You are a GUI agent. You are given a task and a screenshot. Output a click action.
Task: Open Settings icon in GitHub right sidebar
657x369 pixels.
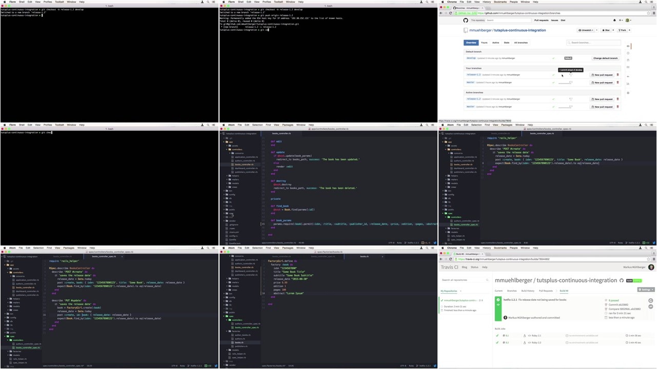pos(628,93)
